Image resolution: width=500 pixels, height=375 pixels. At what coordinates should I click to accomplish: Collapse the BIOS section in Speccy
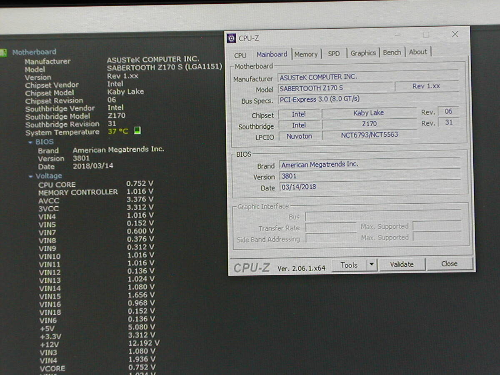(x=30, y=142)
